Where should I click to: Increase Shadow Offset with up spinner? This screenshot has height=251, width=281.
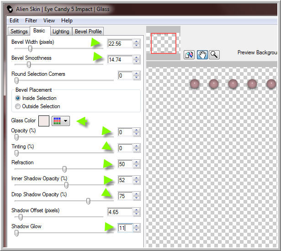(x=137, y=210)
